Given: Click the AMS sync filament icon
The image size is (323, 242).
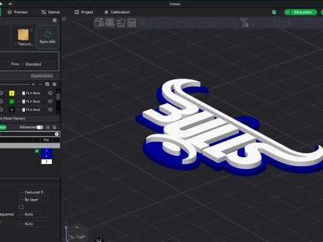Looking at the screenshot, I should [47, 84].
